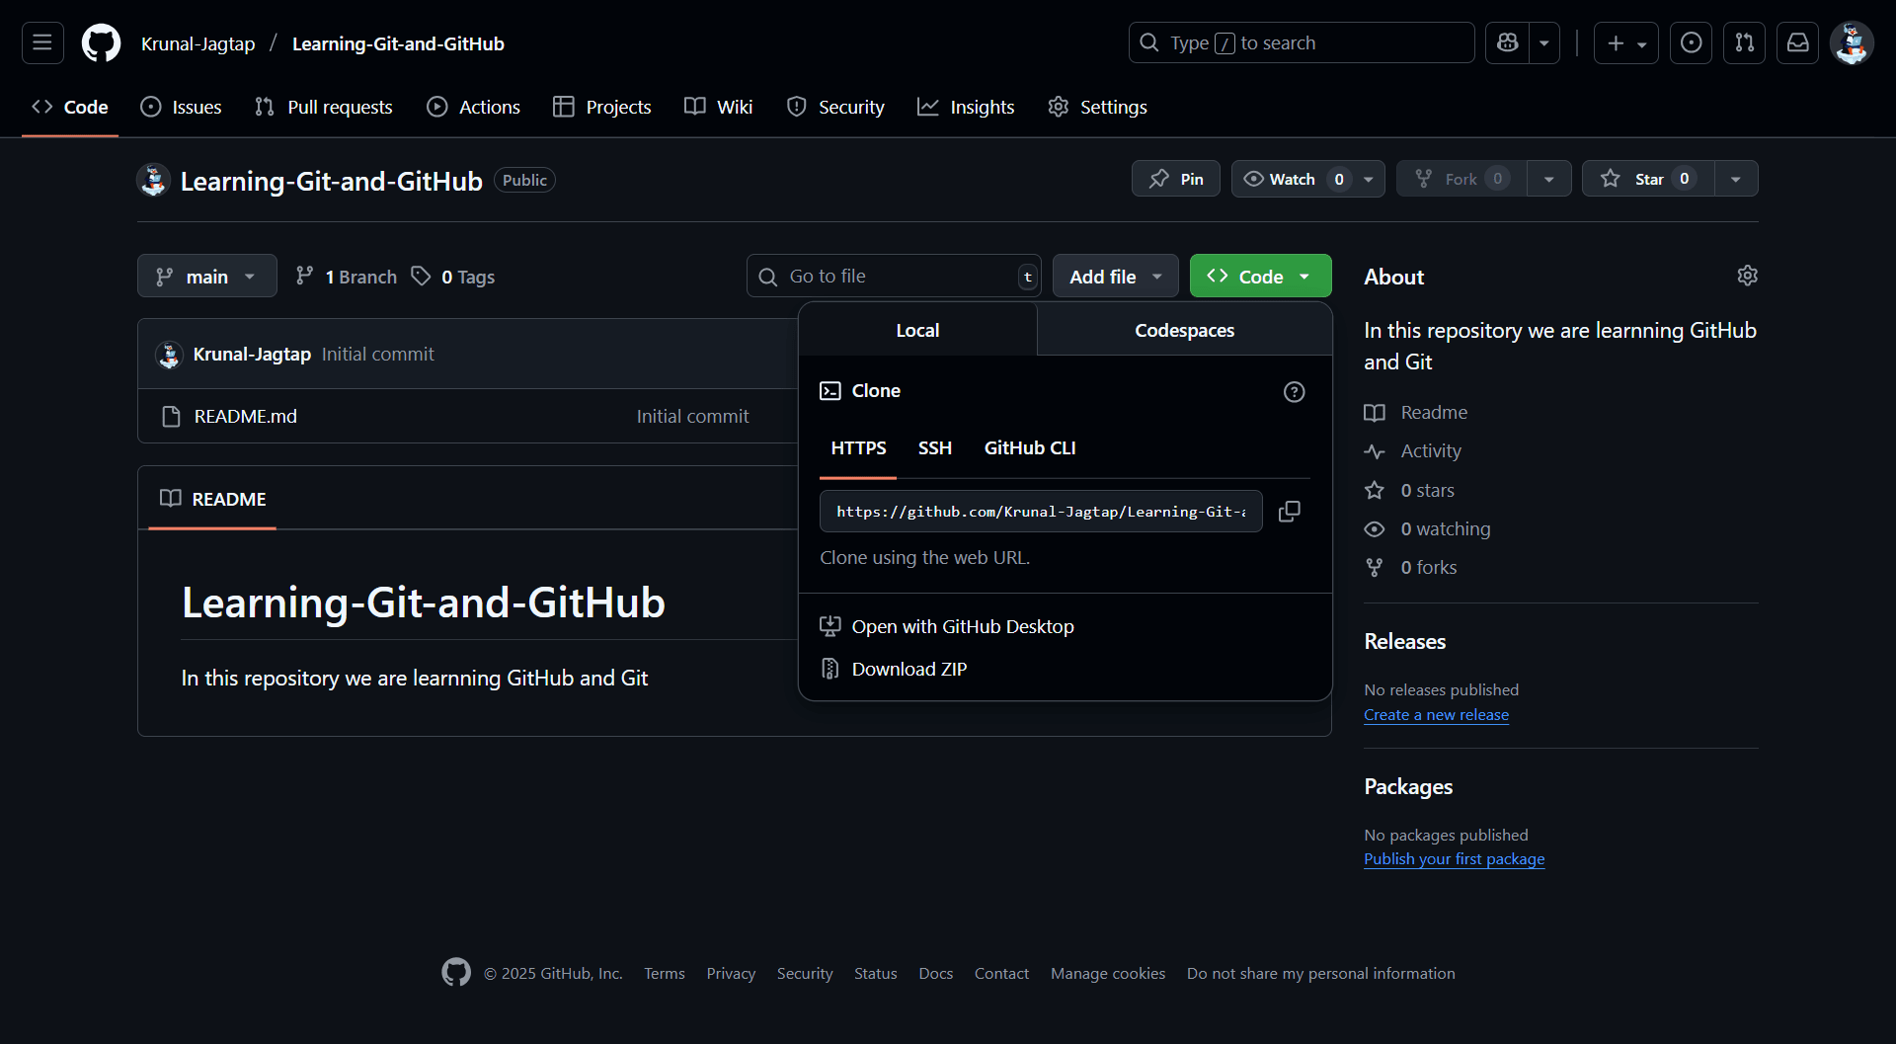Open the Status footer link
The height and width of the screenshot is (1044, 1896).
pos(875,973)
